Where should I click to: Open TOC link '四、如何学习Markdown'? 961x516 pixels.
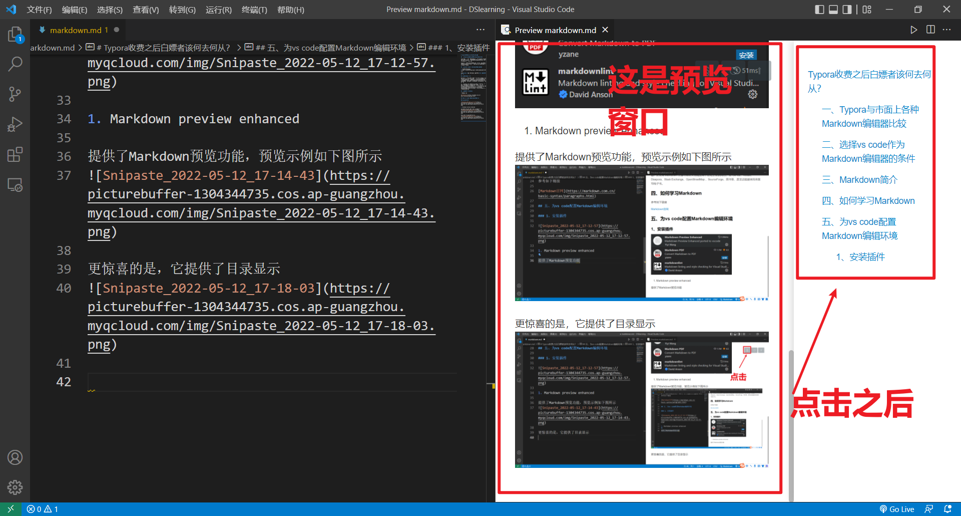tap(868, 200)
